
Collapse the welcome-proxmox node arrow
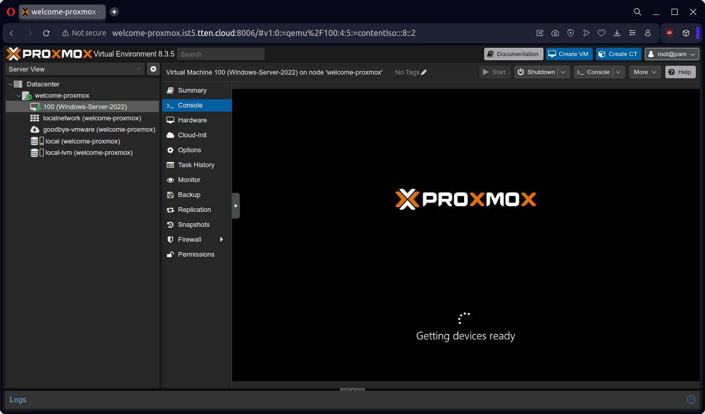(x=19, y=96)
